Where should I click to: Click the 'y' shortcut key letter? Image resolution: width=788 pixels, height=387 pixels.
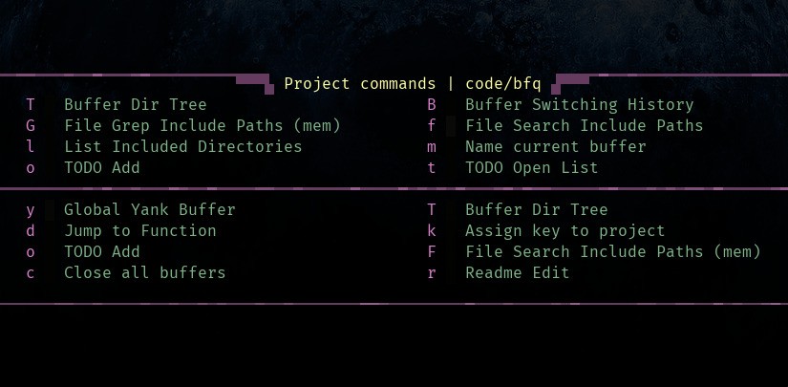pos(31,210)
